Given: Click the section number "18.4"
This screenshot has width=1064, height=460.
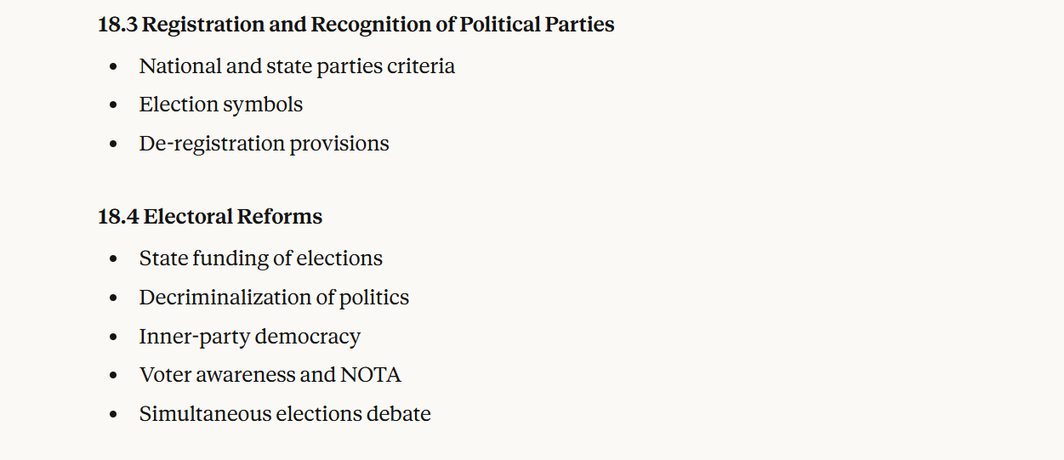Looking at the screenshot, I should tap(118, 217).
